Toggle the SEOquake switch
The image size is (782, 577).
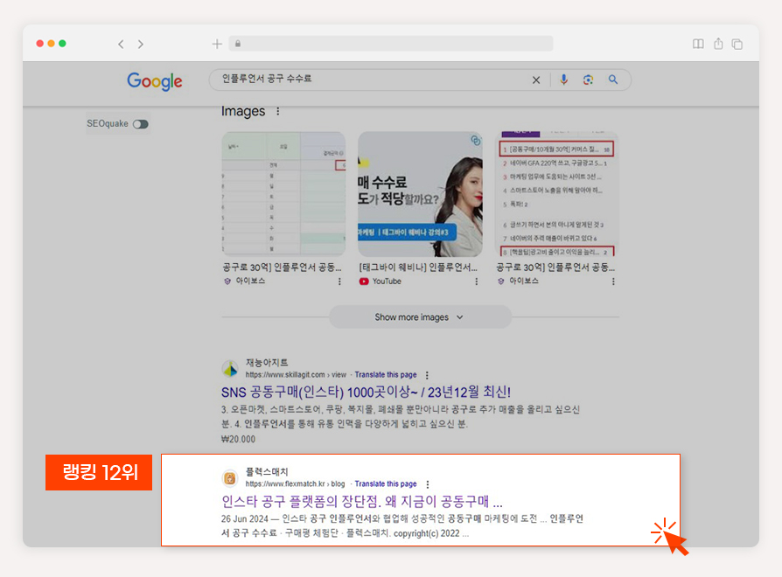tap(141, 124)
